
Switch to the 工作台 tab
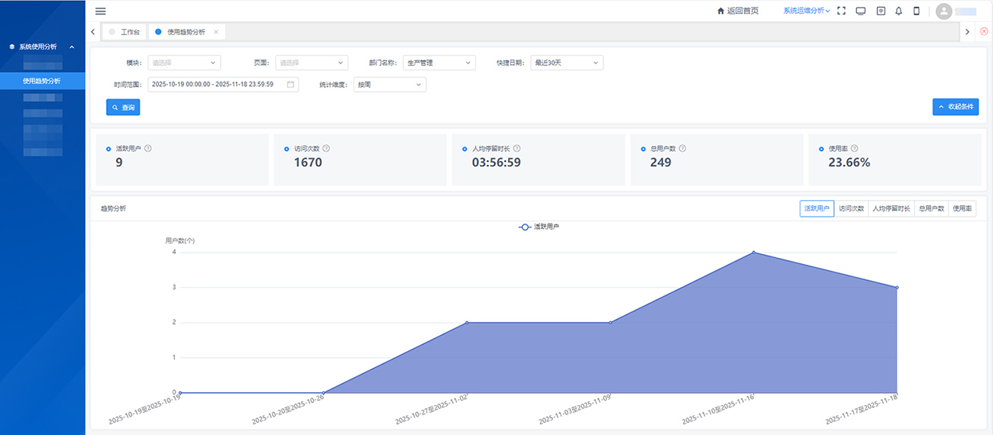(125, 32)
